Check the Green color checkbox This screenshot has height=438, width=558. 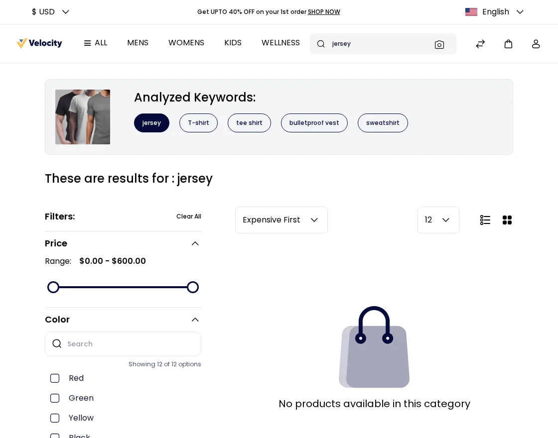pos(55,398)
